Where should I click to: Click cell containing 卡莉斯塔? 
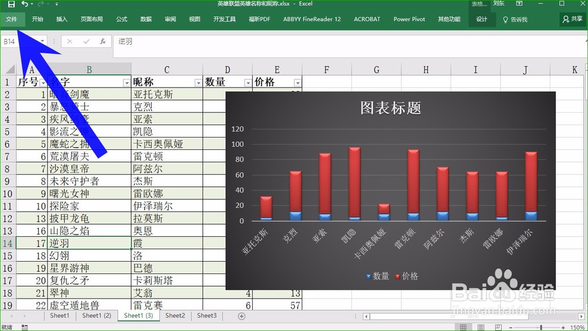(x=167, y=280)
